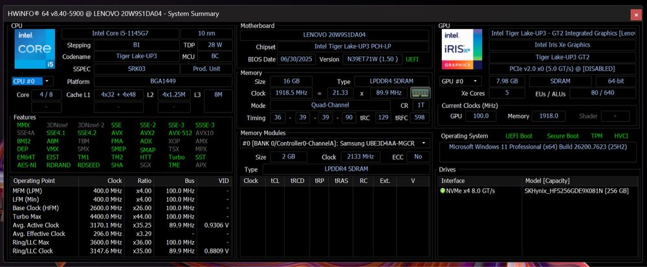Click the tRAS column header in timings table
The image size is (647, 267).
point(341,181)
